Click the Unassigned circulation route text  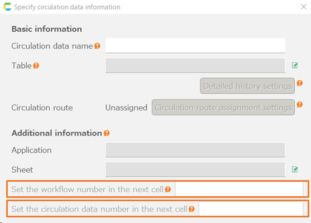click(x=126, y=108)
